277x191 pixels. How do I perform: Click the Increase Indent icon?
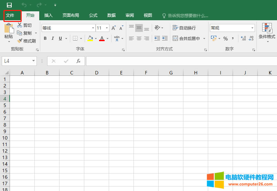click(165, 38)
